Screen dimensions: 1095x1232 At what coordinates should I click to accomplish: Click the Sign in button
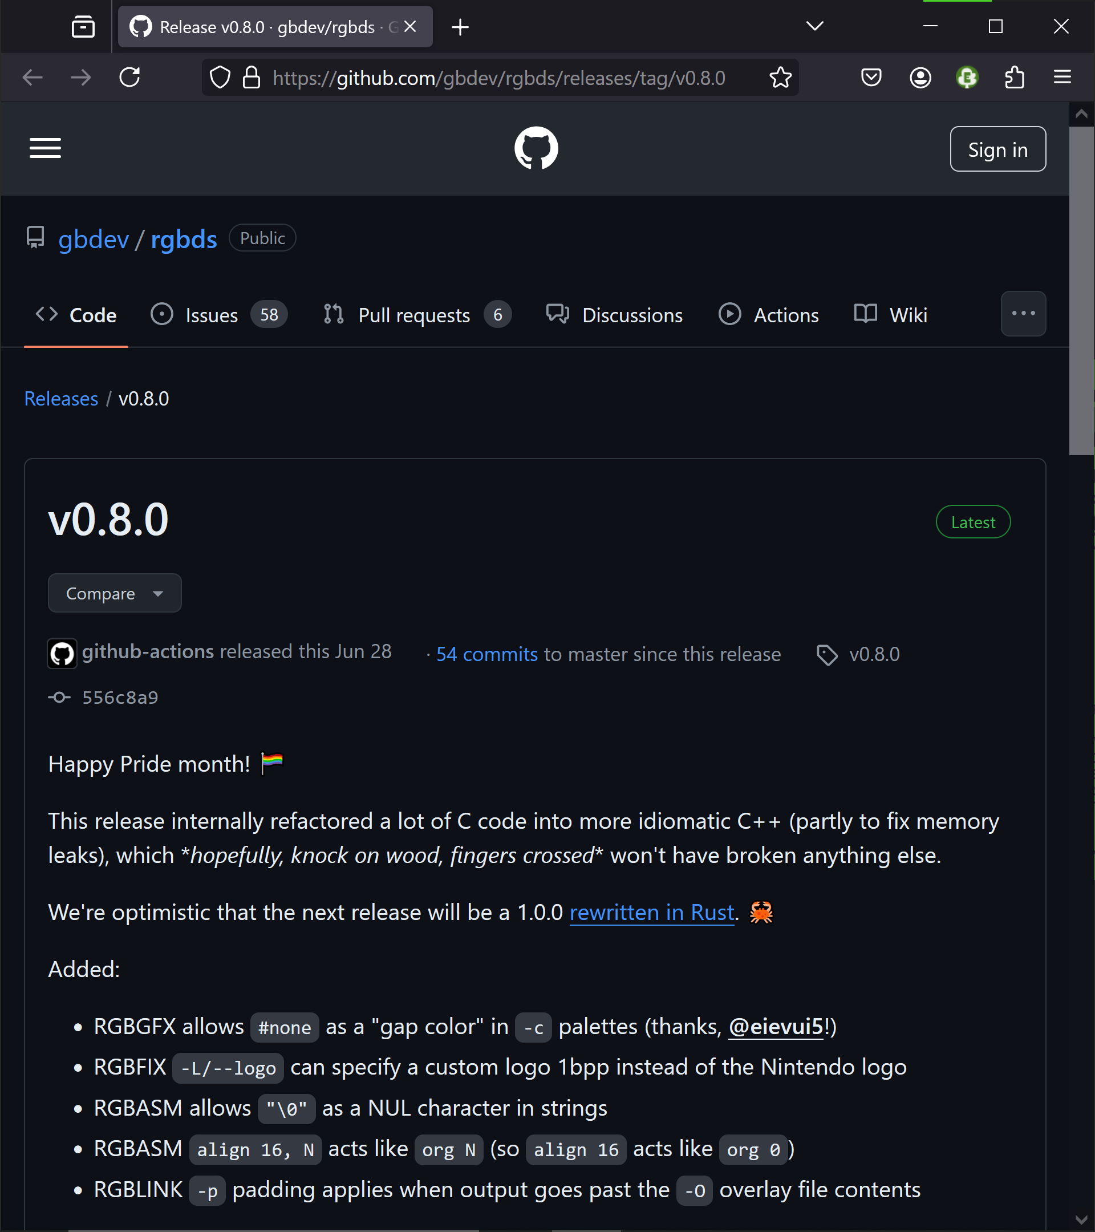pyautogui.click(x=997, y=149)
